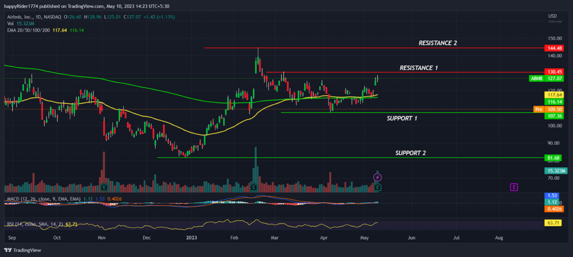This screenshot has height=257, width=573.
Task: Click the blue 1.53 MACD value tag
Action: [552, 196]
